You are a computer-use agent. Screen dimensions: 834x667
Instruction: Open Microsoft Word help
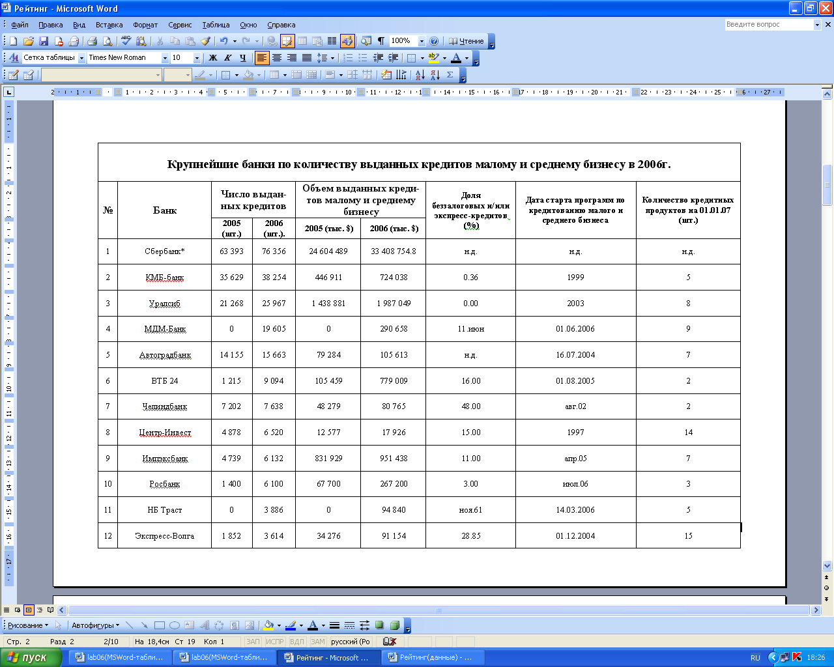pos(435,41)
